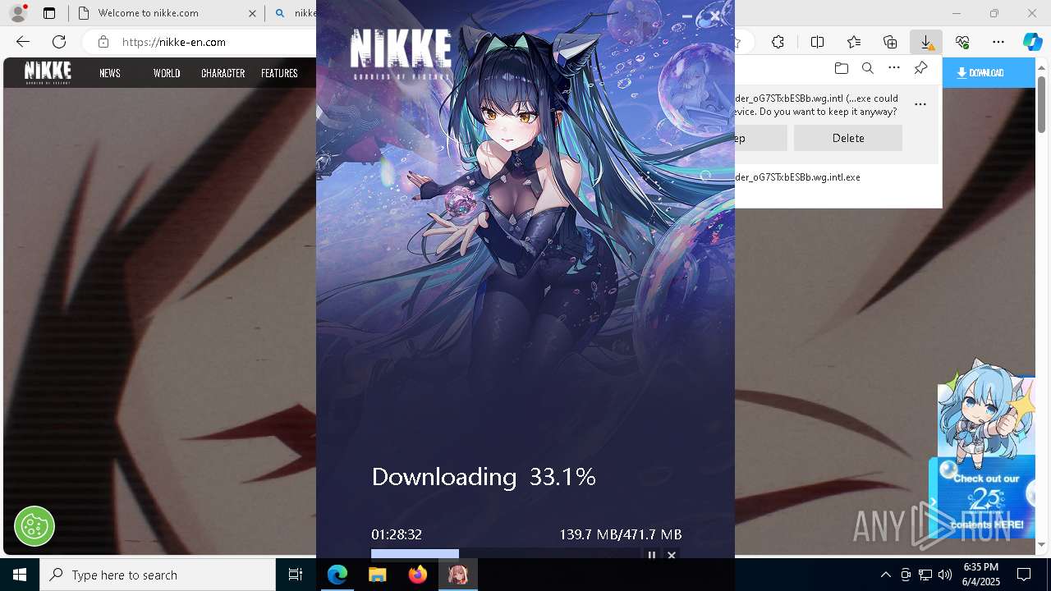Select NIKKE launcher taskbar icon

pyautogui.click(x=458, y=575)
